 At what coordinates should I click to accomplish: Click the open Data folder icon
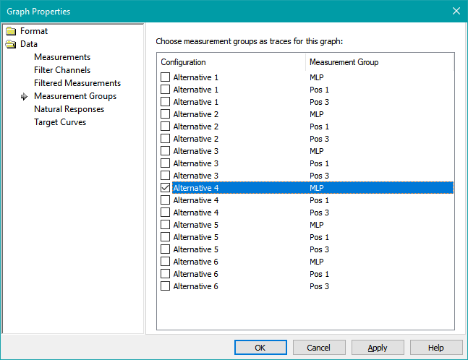coord(11,44)
